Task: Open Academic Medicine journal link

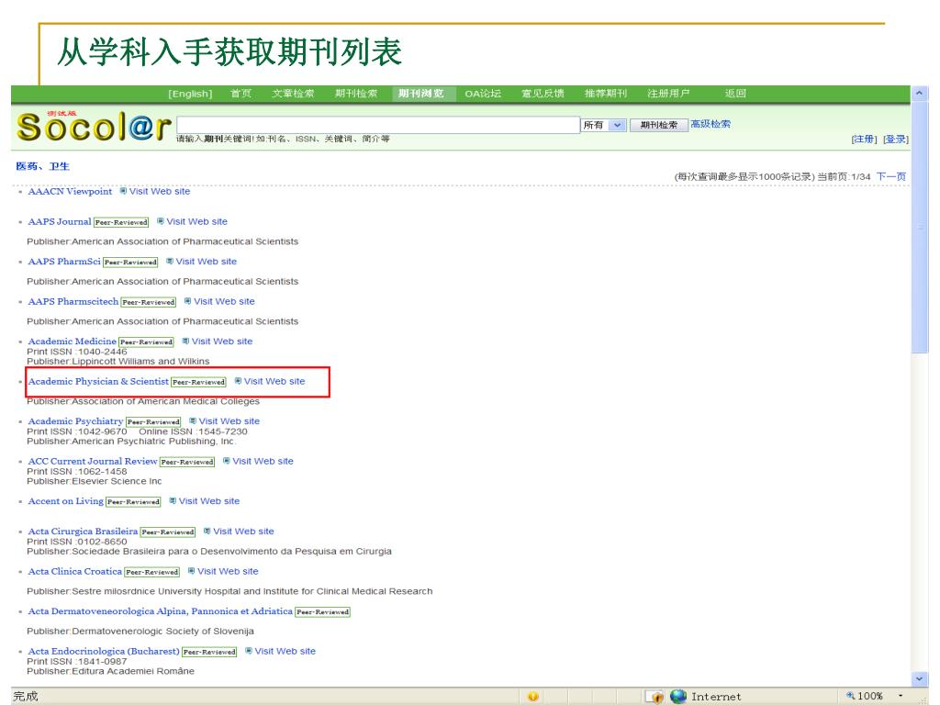Action: tap(72, 341)
